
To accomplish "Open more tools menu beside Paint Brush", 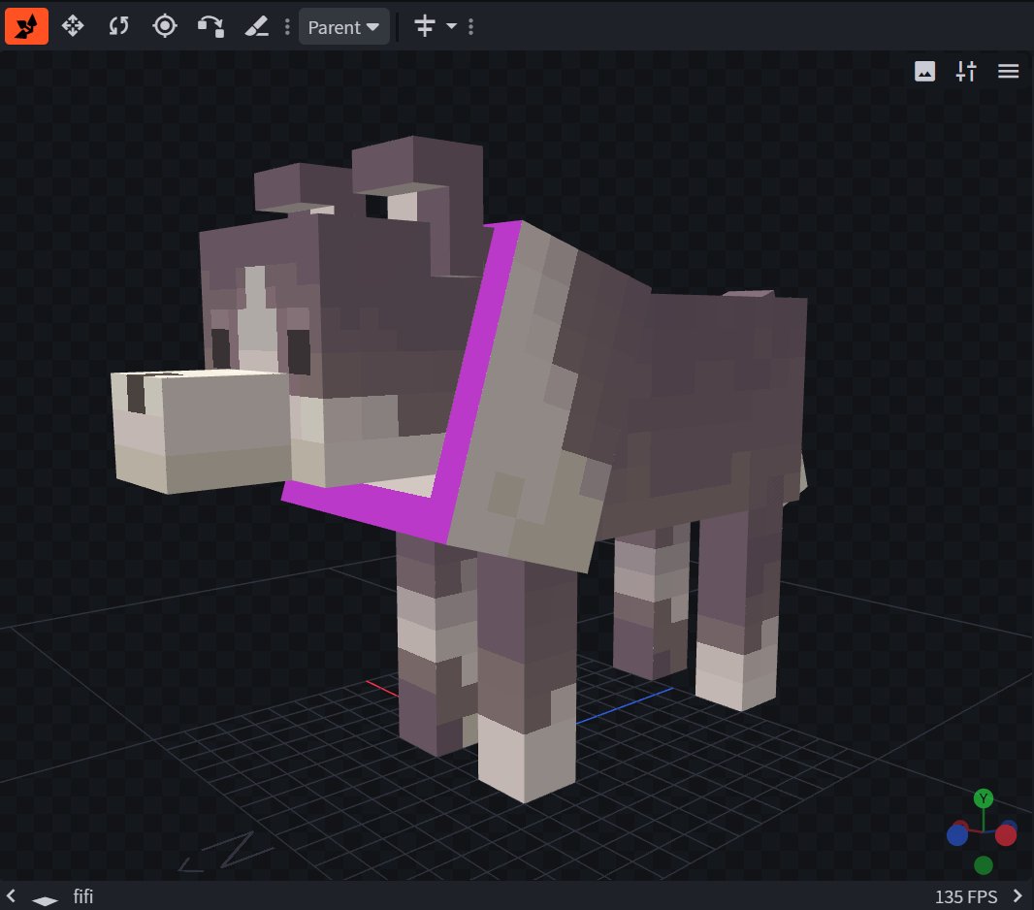I will pyautogui.click(x=287, y=26).
